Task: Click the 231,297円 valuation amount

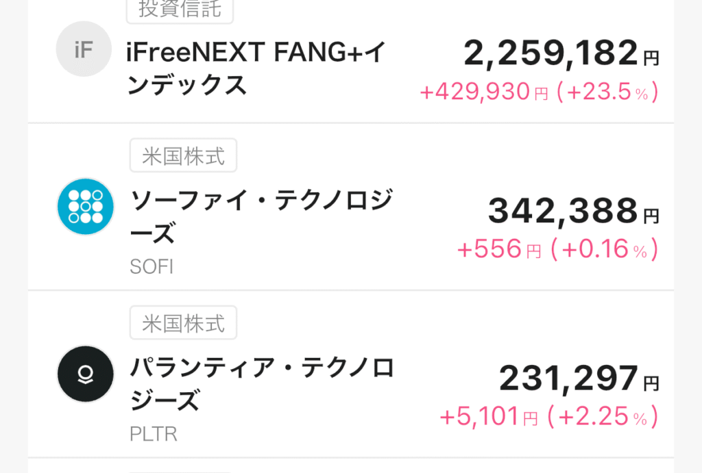Action: click(x=579, y=379)
